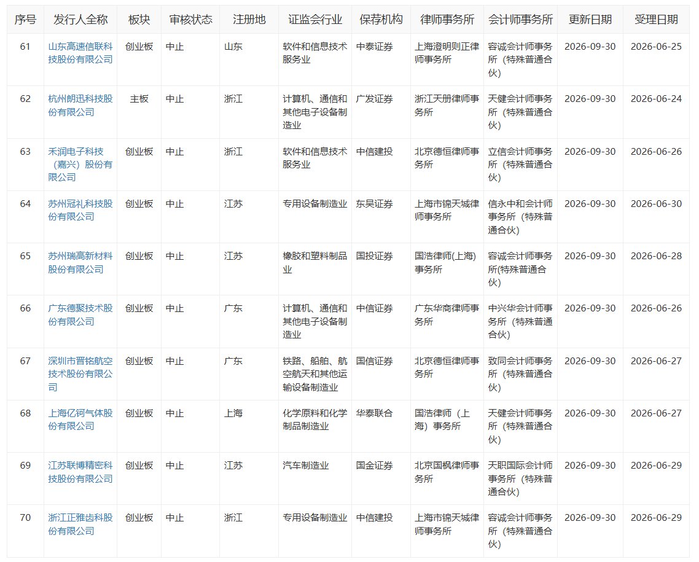Open 江苏联博精密科技股份有限公司 link
The height and width of the screenshot is (562, 699).
80,472
